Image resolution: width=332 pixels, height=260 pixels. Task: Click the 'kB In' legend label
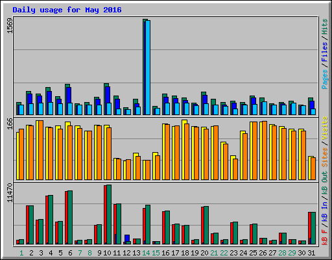click(x=324, y=213)
